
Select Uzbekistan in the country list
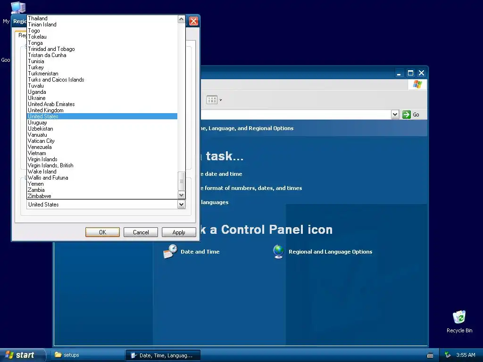[102, 129]
